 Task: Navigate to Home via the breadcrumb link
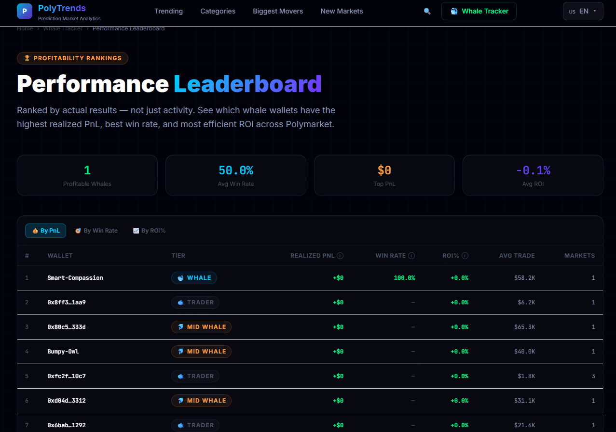click(x=25, y=28)
